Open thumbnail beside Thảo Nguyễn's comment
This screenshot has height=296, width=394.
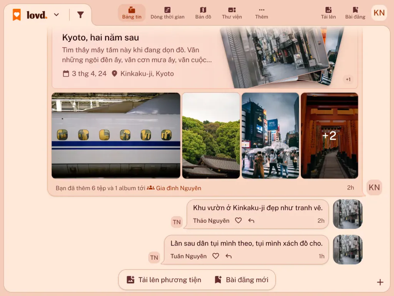point(347,214)
